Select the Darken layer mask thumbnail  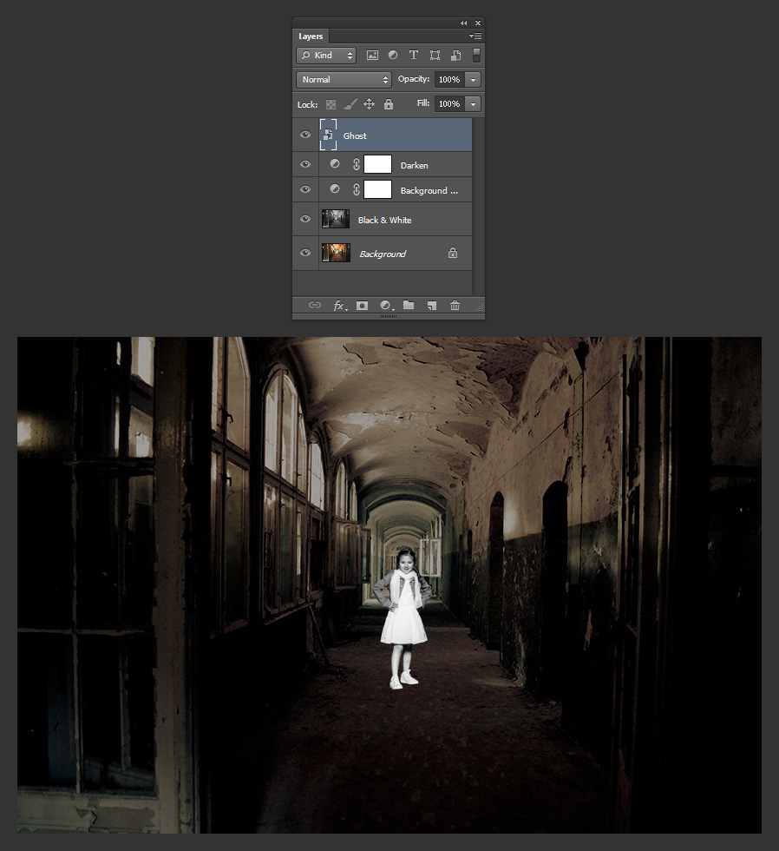(377, 164)
